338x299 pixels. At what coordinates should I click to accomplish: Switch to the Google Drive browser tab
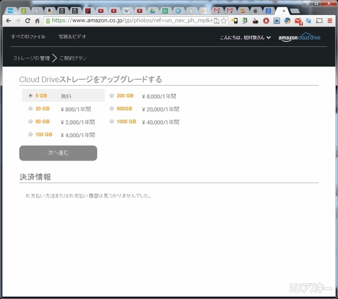pos(153,11)
